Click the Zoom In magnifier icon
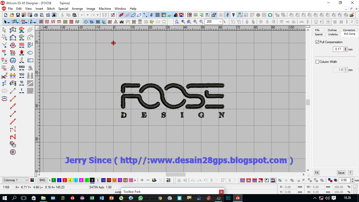 tap(195, 22)
